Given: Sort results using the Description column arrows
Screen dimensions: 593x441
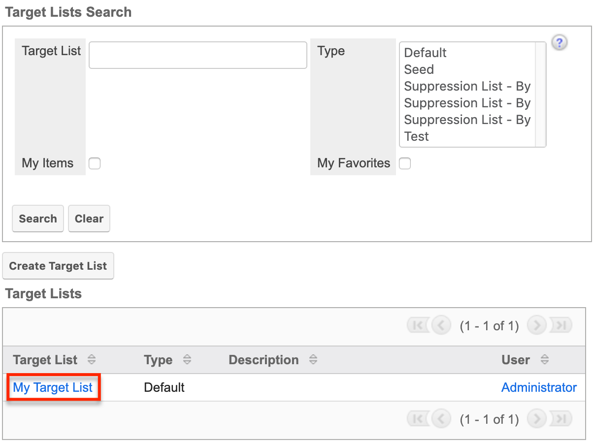Looking at the screenshot, I should (313, 360).
